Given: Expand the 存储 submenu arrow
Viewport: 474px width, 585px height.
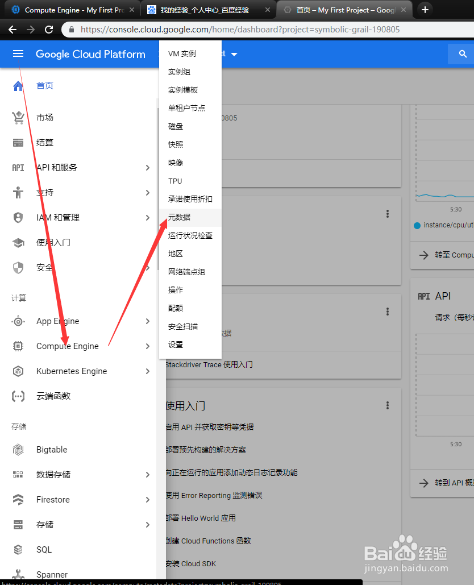Looking at the screenshot, I should click(148, 525).
